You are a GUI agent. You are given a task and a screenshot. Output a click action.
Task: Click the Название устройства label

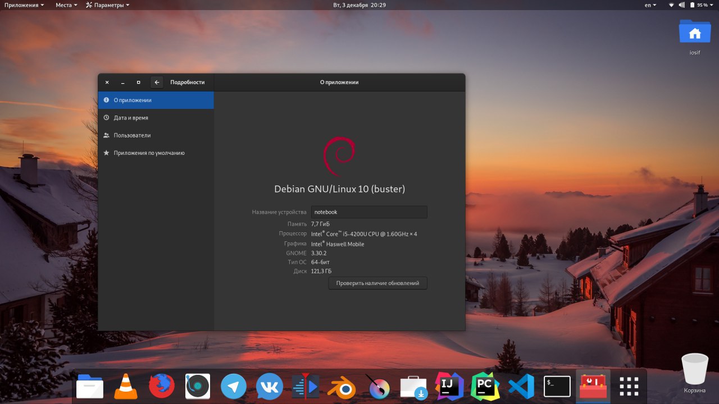click(x=279, y=212)
